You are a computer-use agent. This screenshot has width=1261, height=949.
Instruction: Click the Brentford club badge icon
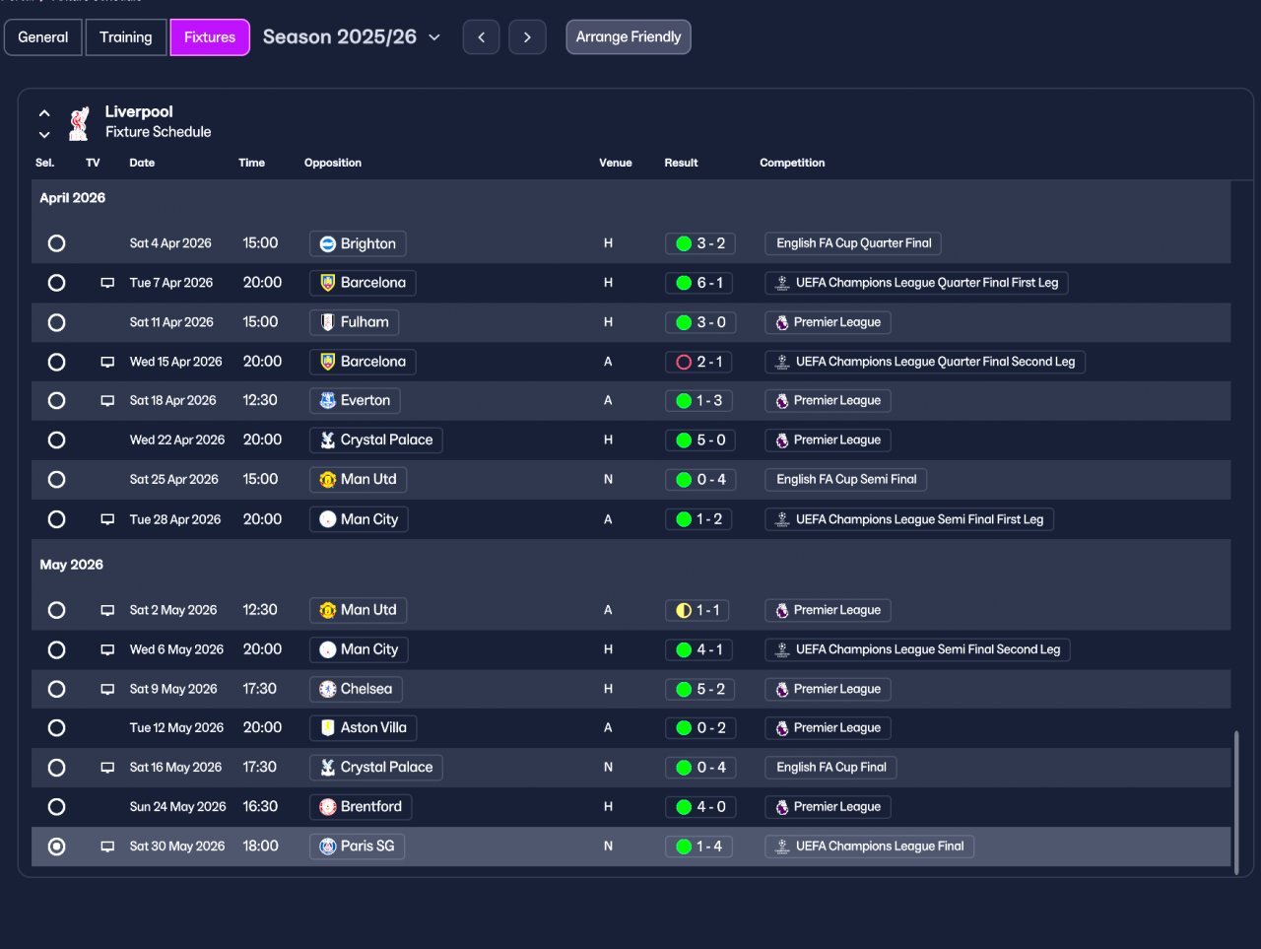tap(328, 807)
